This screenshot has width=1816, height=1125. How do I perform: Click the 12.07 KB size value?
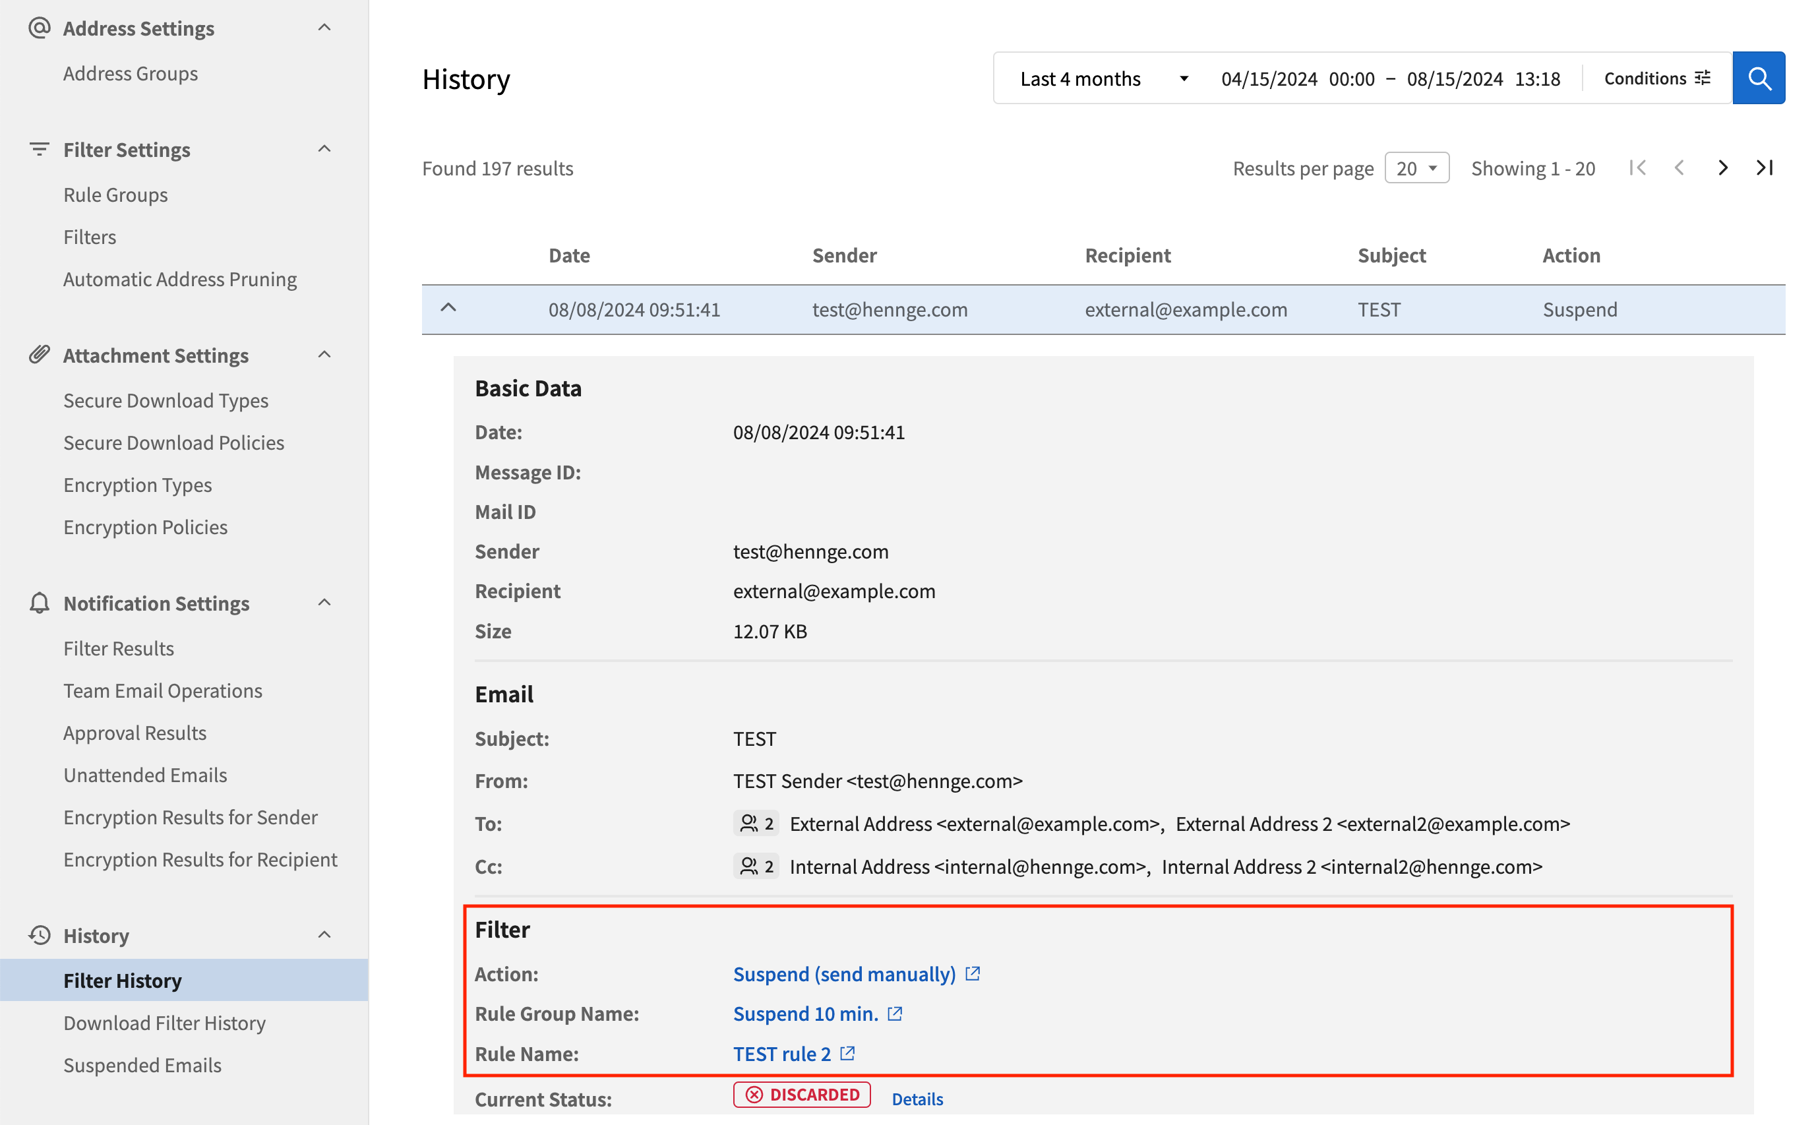(x=770, y=631)
